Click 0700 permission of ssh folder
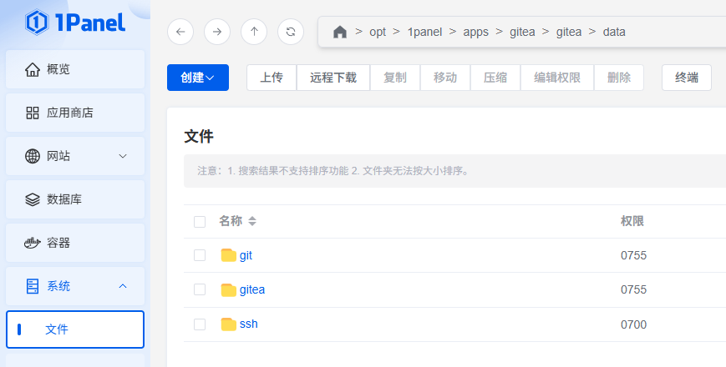 pos(633,324)
